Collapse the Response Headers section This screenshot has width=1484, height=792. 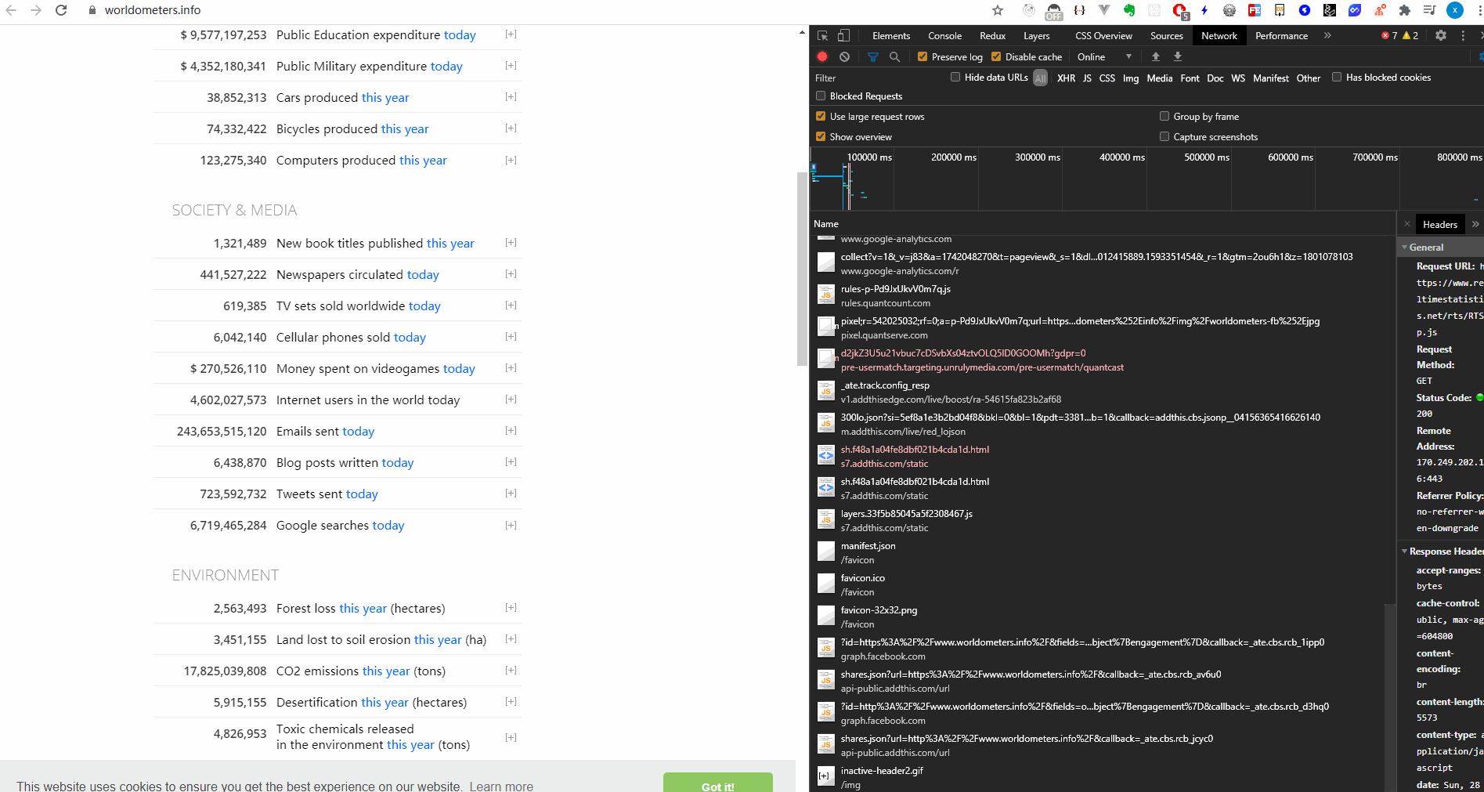coord(1404,551)
